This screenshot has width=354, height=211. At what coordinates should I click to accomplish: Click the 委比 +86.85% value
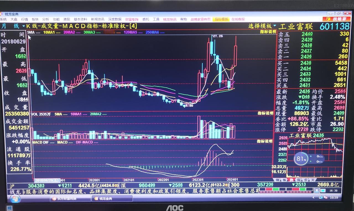(298, 119)
